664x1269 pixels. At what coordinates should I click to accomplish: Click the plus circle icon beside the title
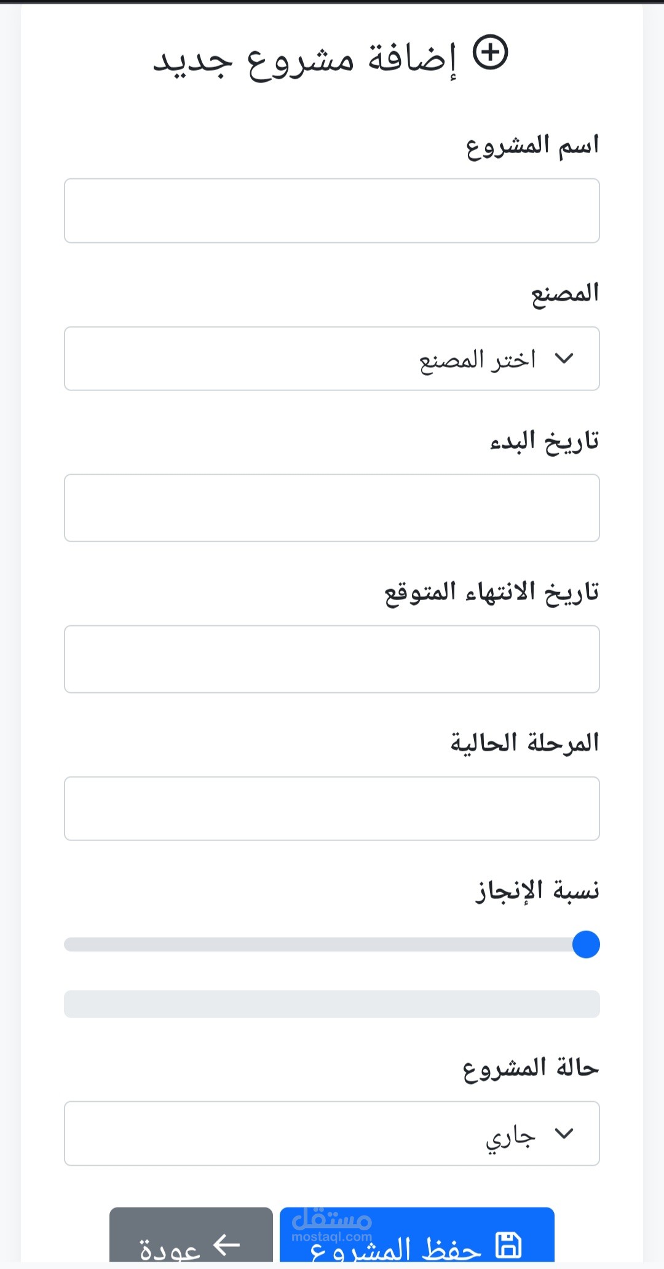coord(490,53)
